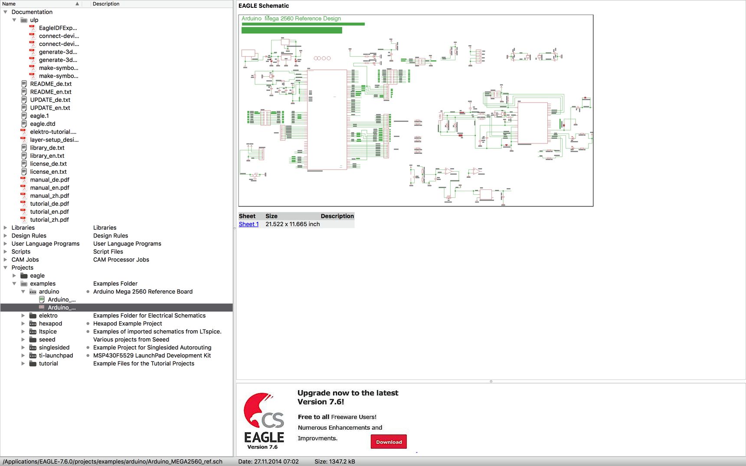Click the ulp folder icon

coord(24,20)
